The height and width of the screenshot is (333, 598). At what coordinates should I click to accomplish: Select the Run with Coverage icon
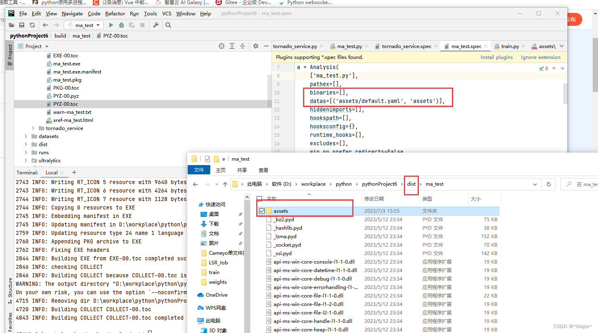coord(132,25)
